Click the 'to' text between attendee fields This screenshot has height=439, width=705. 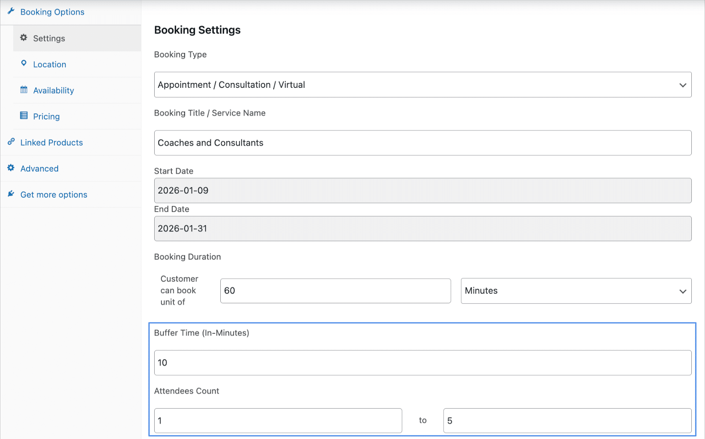[x=423, y=420]
